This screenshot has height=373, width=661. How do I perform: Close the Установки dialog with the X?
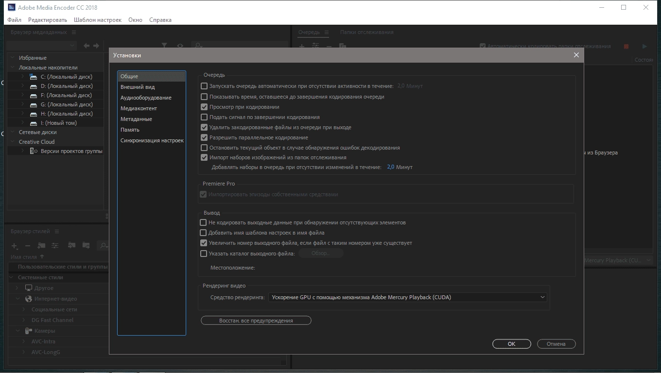[576, 55]
